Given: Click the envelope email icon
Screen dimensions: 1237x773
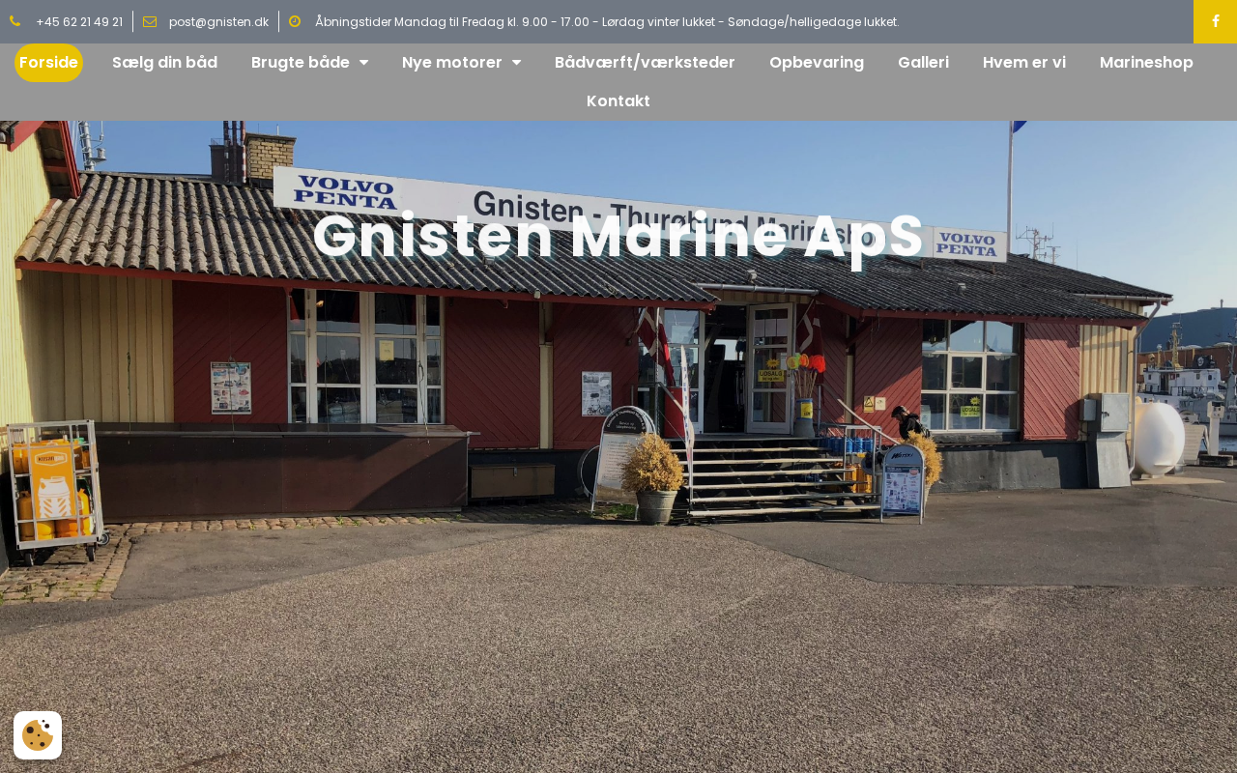Looking at the screenshot, I should point(150,21).
